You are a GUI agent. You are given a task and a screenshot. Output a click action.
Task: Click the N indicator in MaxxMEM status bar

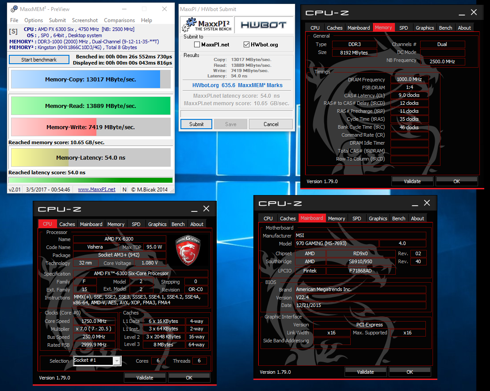tap(124, 189)
